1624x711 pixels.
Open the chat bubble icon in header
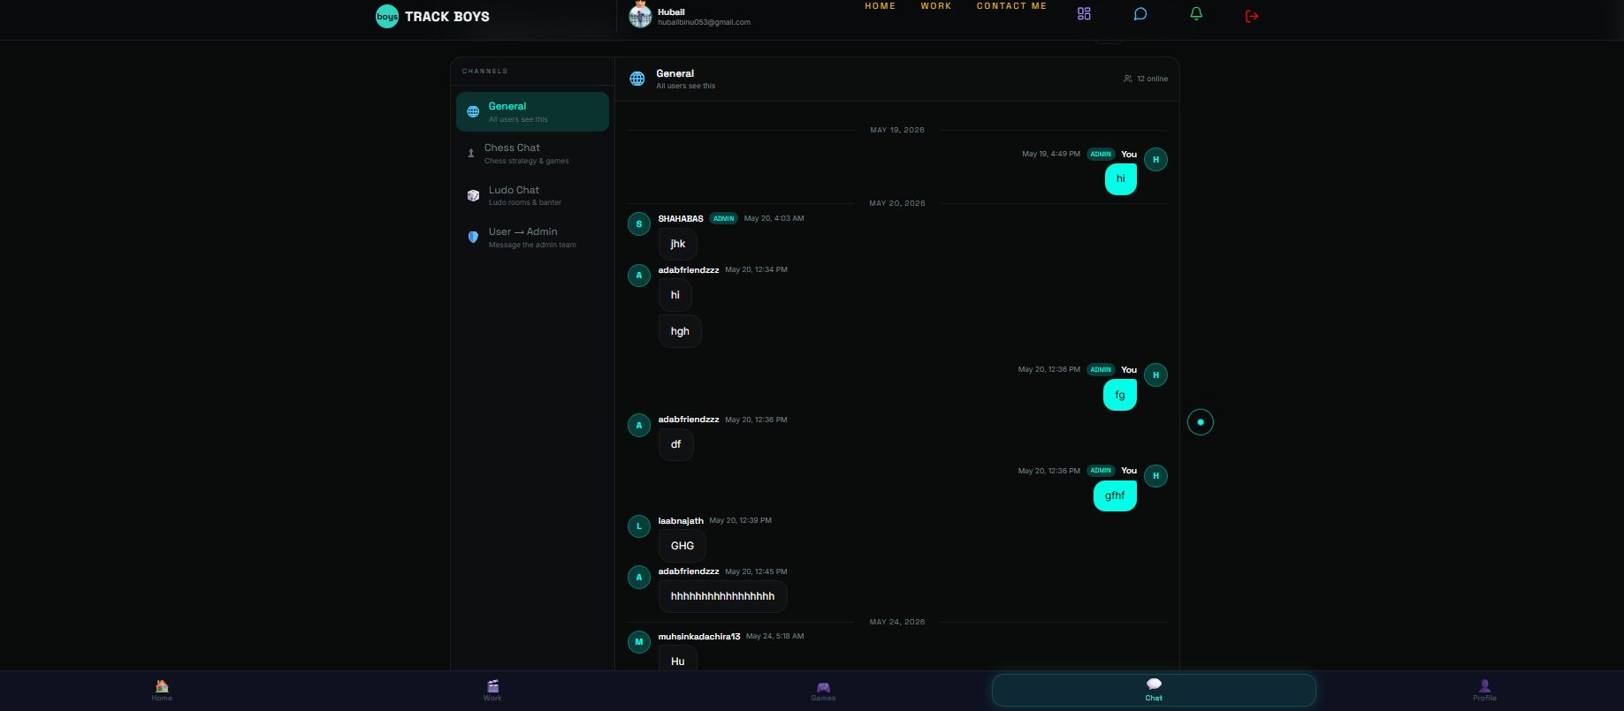click(x=1140, y=13)
